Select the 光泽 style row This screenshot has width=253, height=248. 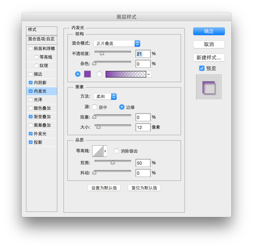42,100
